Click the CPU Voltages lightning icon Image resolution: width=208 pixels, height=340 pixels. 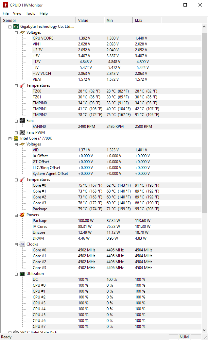[22, 144]
